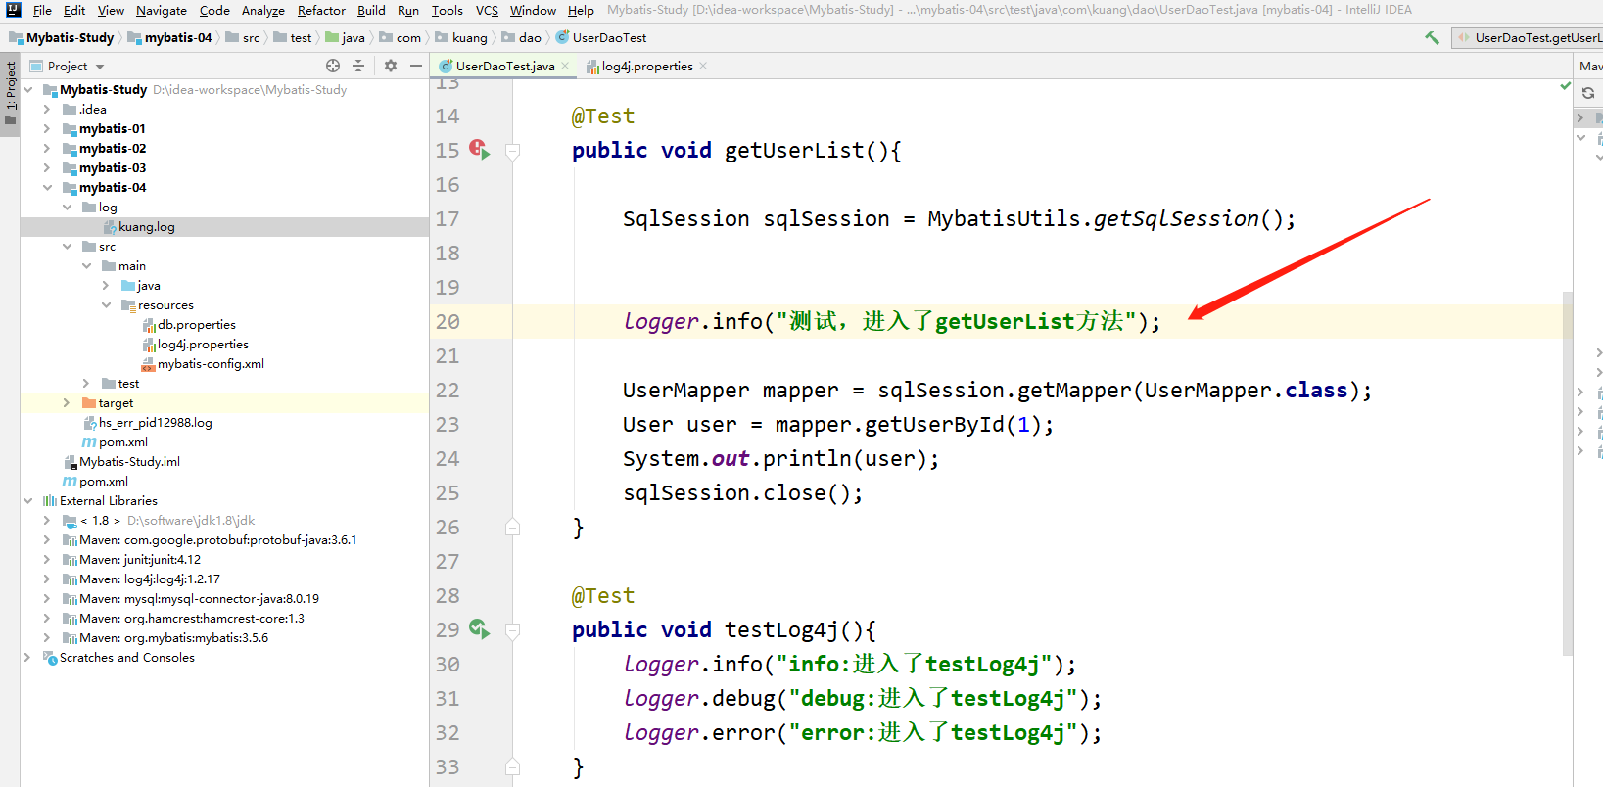Hide Project panel with minimize icon
This screenshot has height=787, width=1603.
point(416,66)
